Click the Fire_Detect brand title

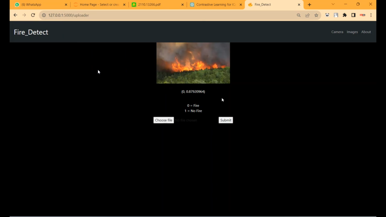(31, 32)
